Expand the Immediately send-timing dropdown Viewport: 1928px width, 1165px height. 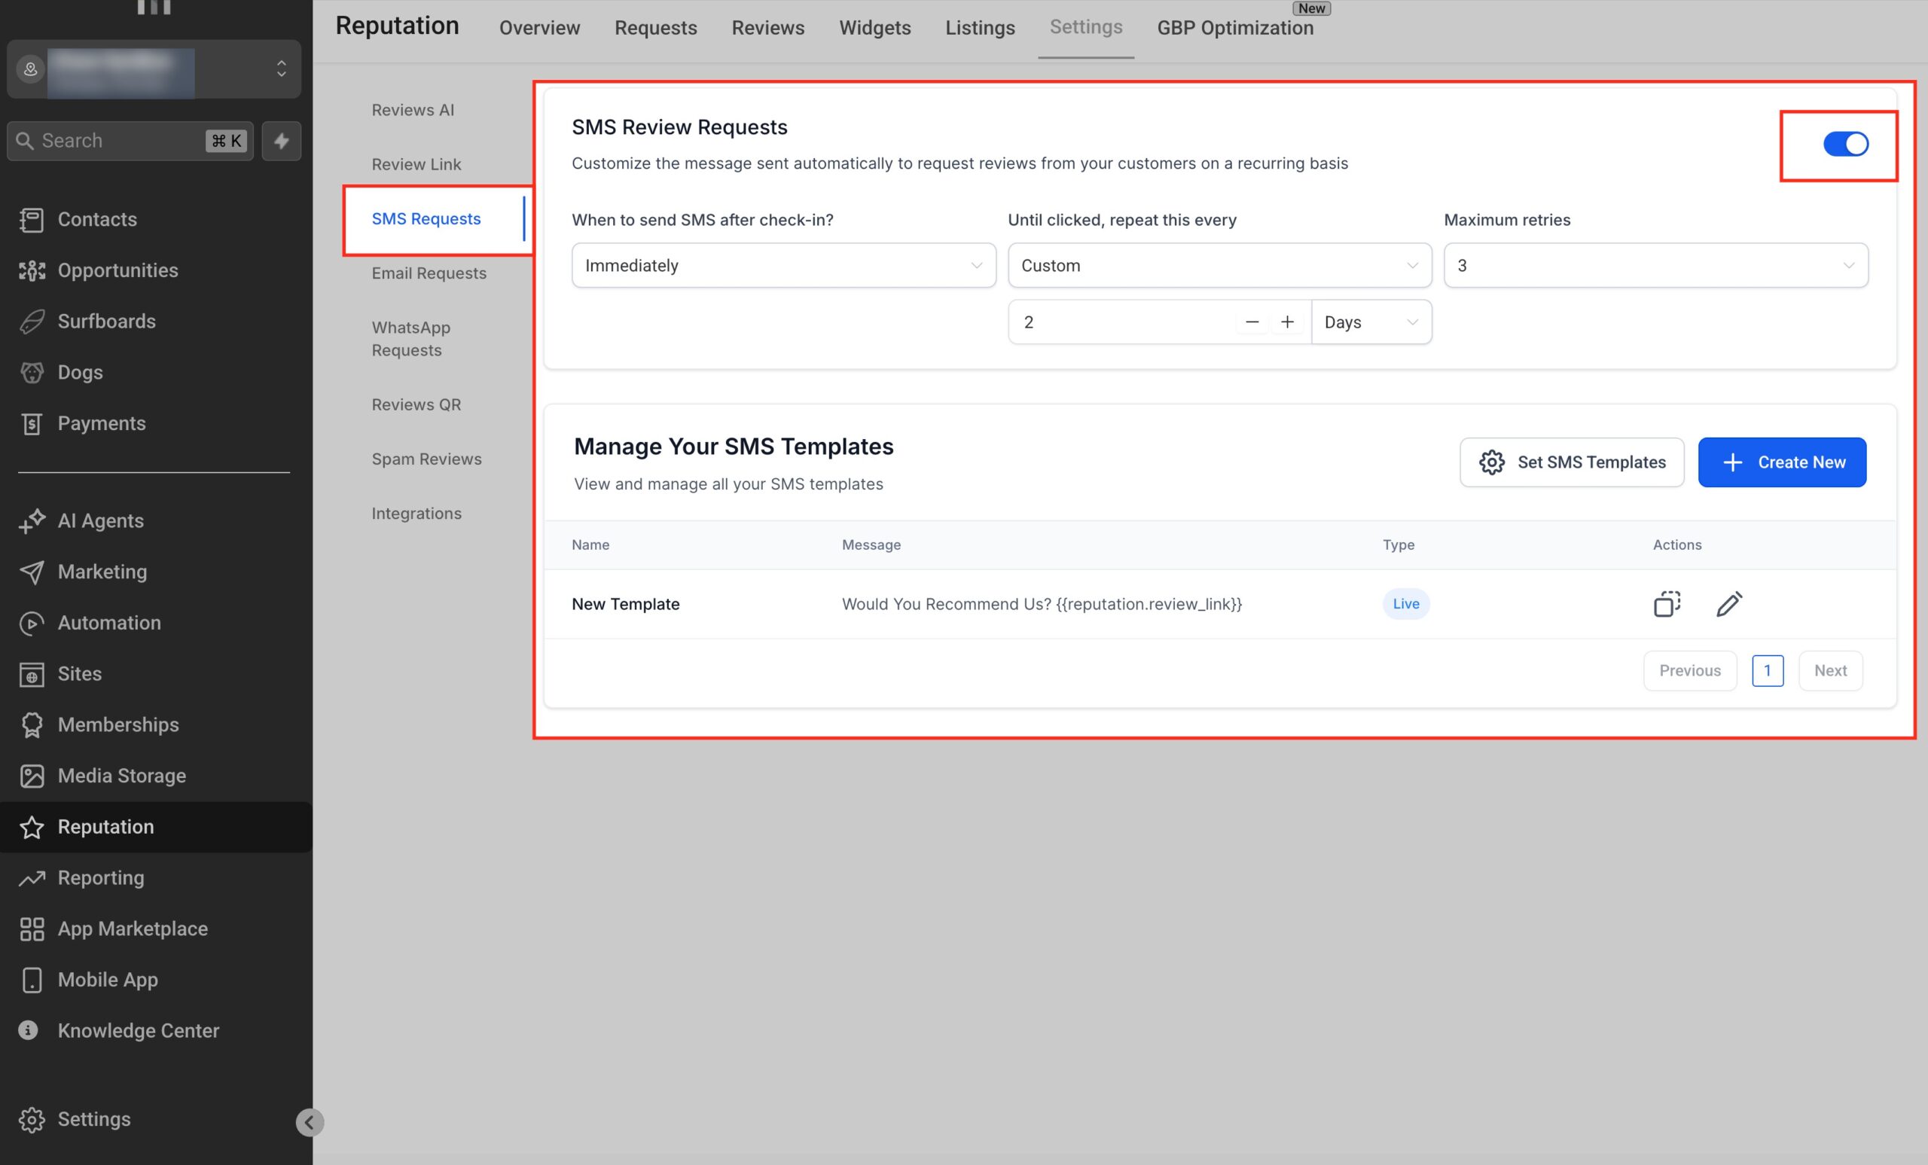[x=783, y=266]
